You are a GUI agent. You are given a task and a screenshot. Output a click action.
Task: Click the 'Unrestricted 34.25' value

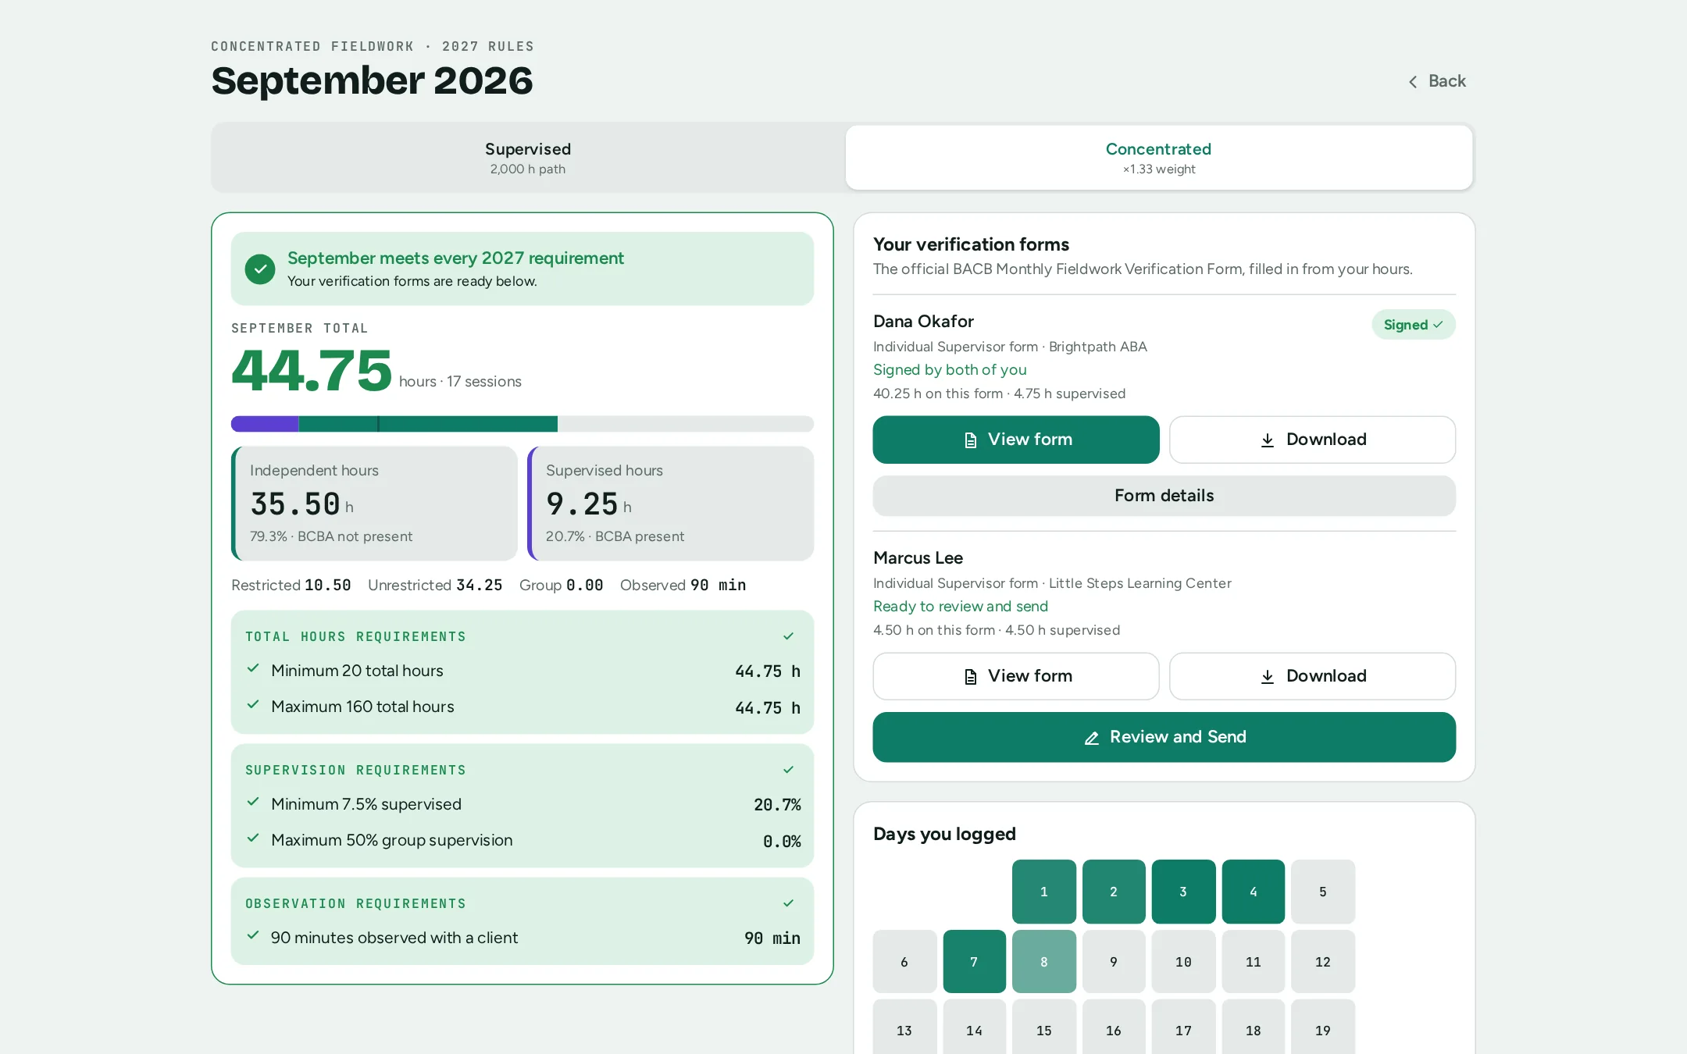(x=435, y=585)
